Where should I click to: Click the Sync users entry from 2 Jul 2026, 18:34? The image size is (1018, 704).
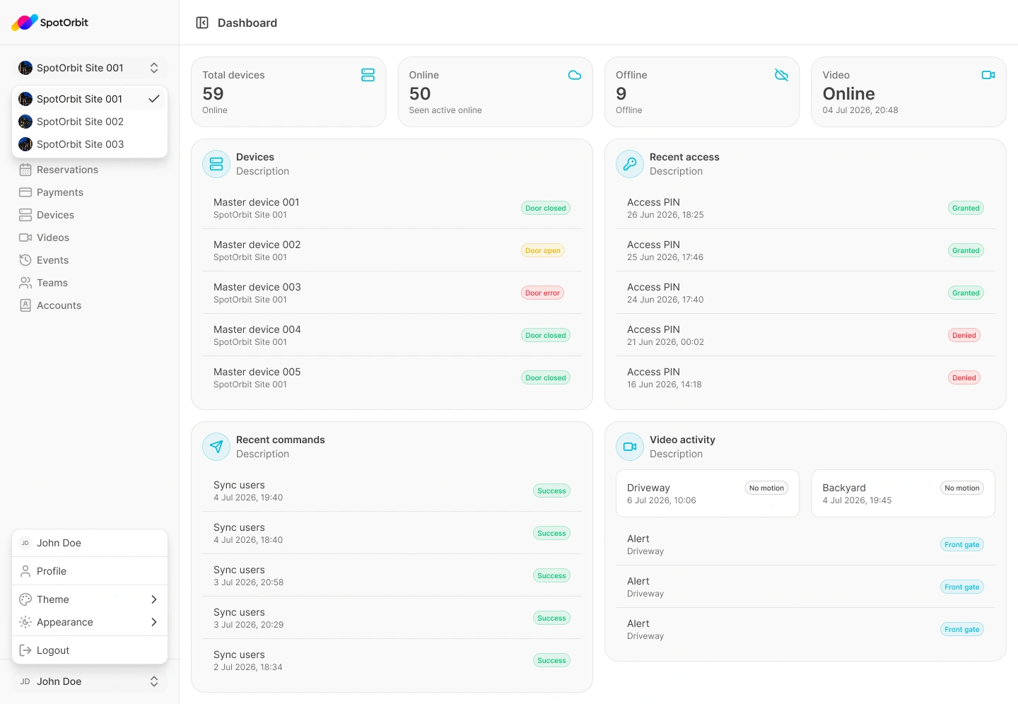click(x=392, y=660)
